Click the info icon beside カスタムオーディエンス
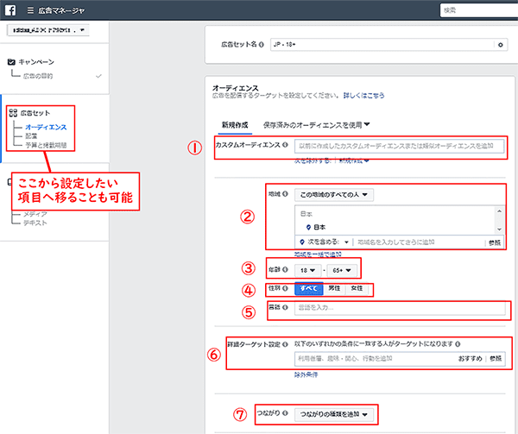Image resolution: width=518 pixels, height=434 pixels. click(286, 145)
